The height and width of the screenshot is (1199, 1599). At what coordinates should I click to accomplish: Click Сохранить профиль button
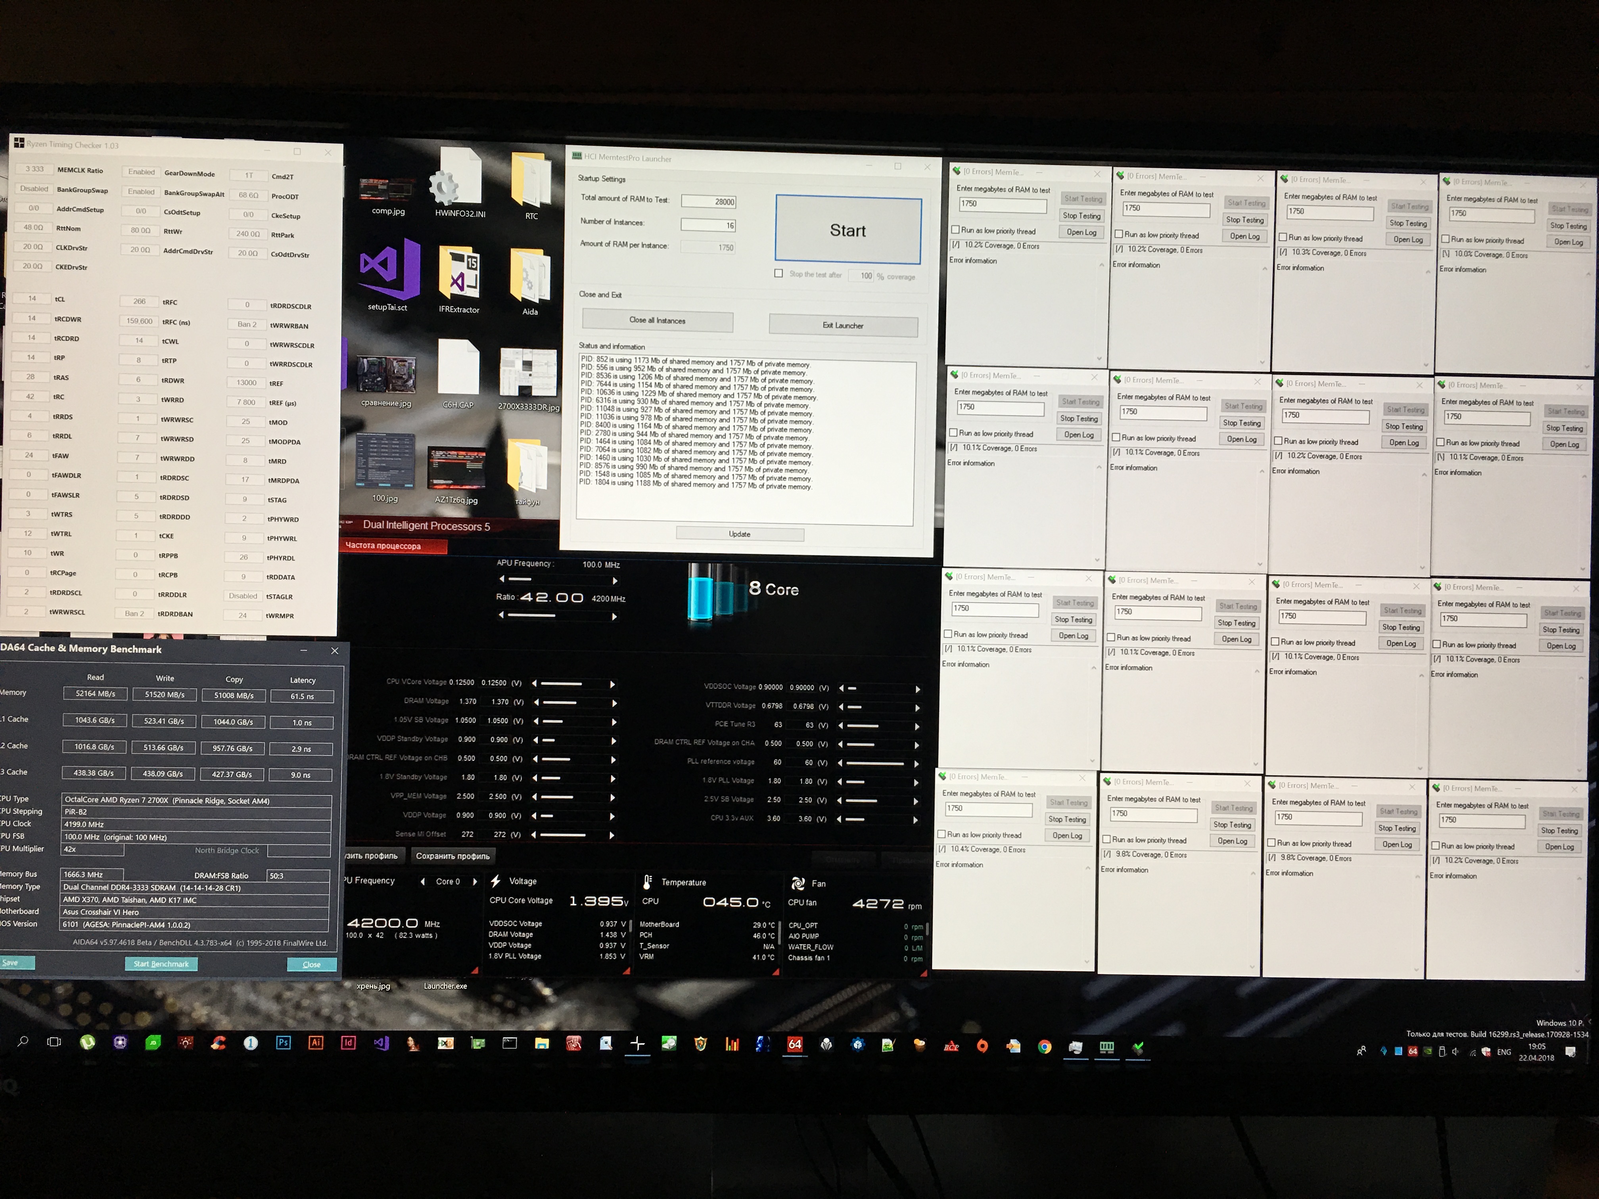tap(452, 856)
